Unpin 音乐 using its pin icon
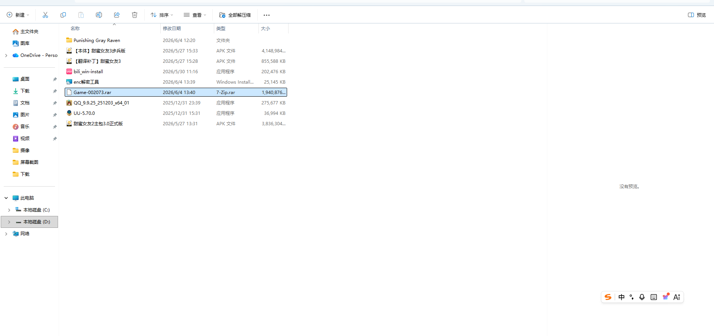Viewport: 714px width, 336px height. 55,127
